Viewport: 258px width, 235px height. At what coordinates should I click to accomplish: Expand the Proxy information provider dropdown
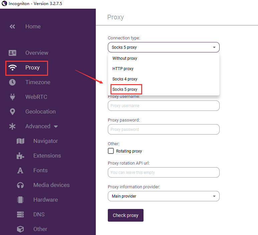tap(164, 196)
